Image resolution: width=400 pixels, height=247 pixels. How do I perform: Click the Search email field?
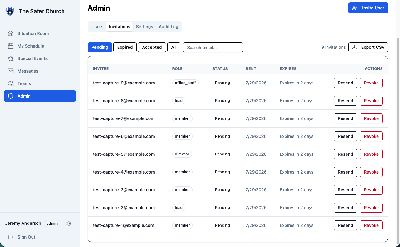(x=213, y=47)
